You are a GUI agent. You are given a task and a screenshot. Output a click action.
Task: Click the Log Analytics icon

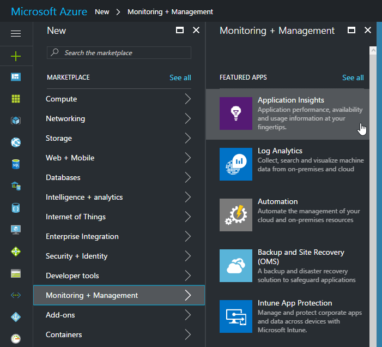click(x=236, y=164)
